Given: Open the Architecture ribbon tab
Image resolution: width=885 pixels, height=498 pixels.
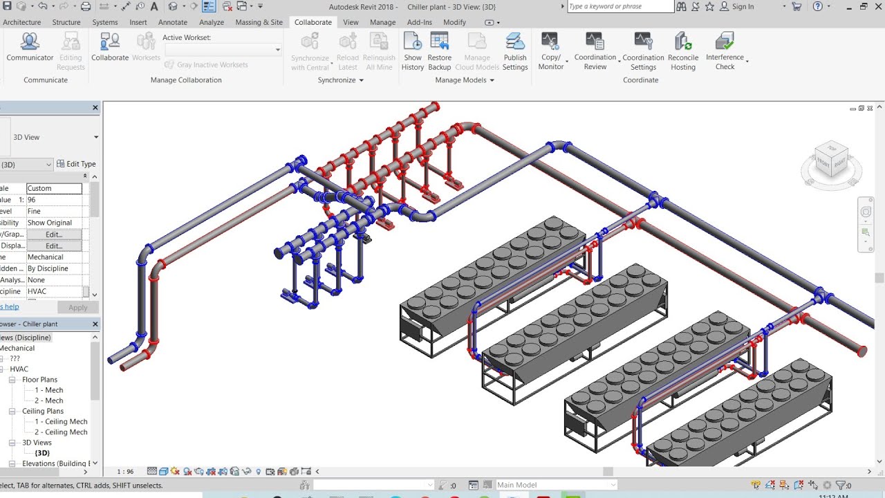Looking at the screenshot, I should click(21, 22).
